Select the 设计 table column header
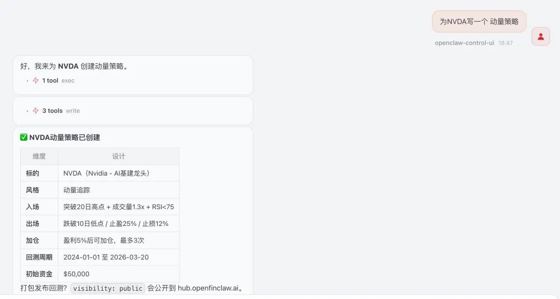This screenshot has width=560, height=299. [118, 156]
